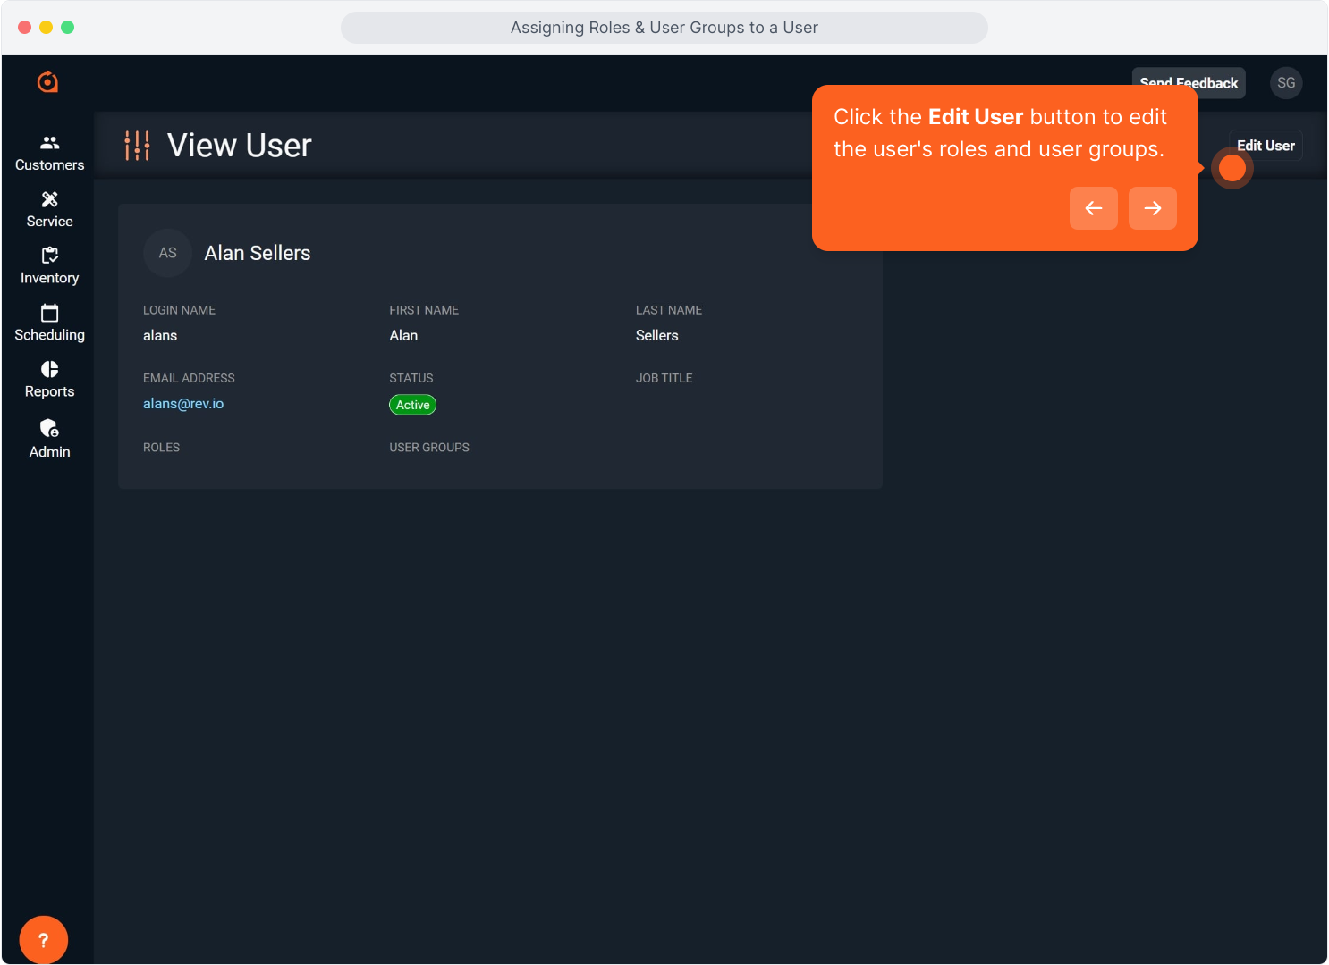Click the orange tutorial marker dot

click(1232, 168)
